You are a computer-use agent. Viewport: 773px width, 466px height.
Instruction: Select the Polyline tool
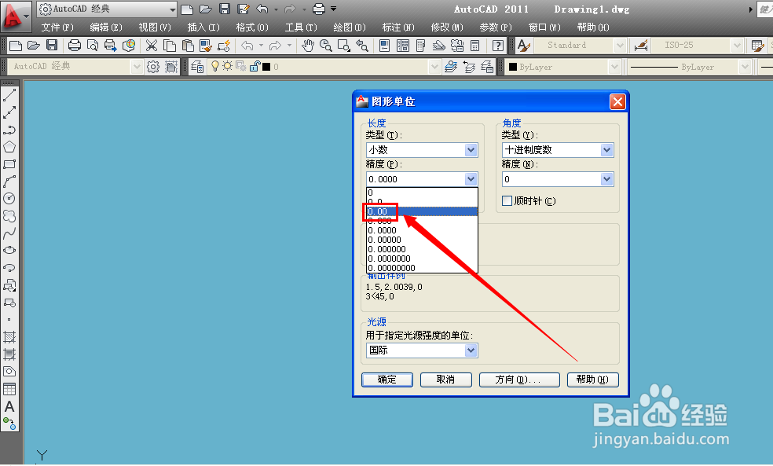point(9,130)
